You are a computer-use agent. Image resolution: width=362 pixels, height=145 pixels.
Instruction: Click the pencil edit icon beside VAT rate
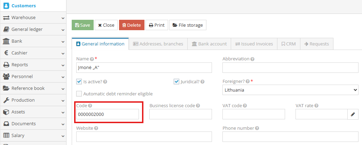coord(353,114)
